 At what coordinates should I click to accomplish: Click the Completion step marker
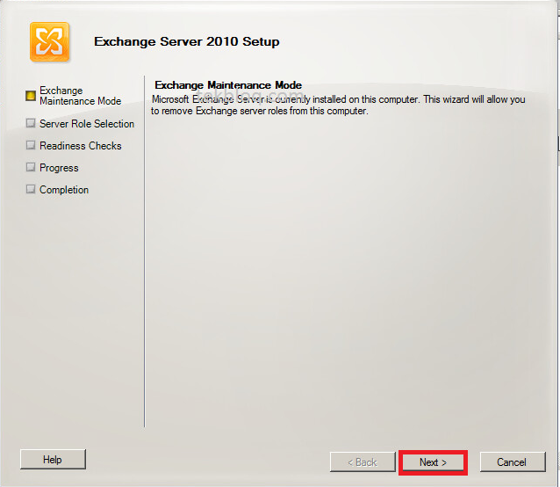pyautogui.click(x=31, y=189)
